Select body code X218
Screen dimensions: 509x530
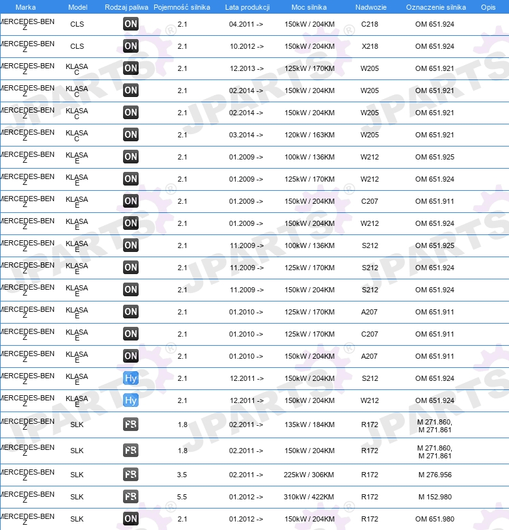(x=370, y=46)
